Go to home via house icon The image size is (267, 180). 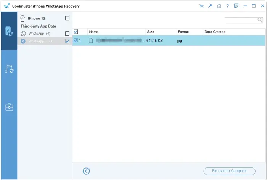pos(219,6)
